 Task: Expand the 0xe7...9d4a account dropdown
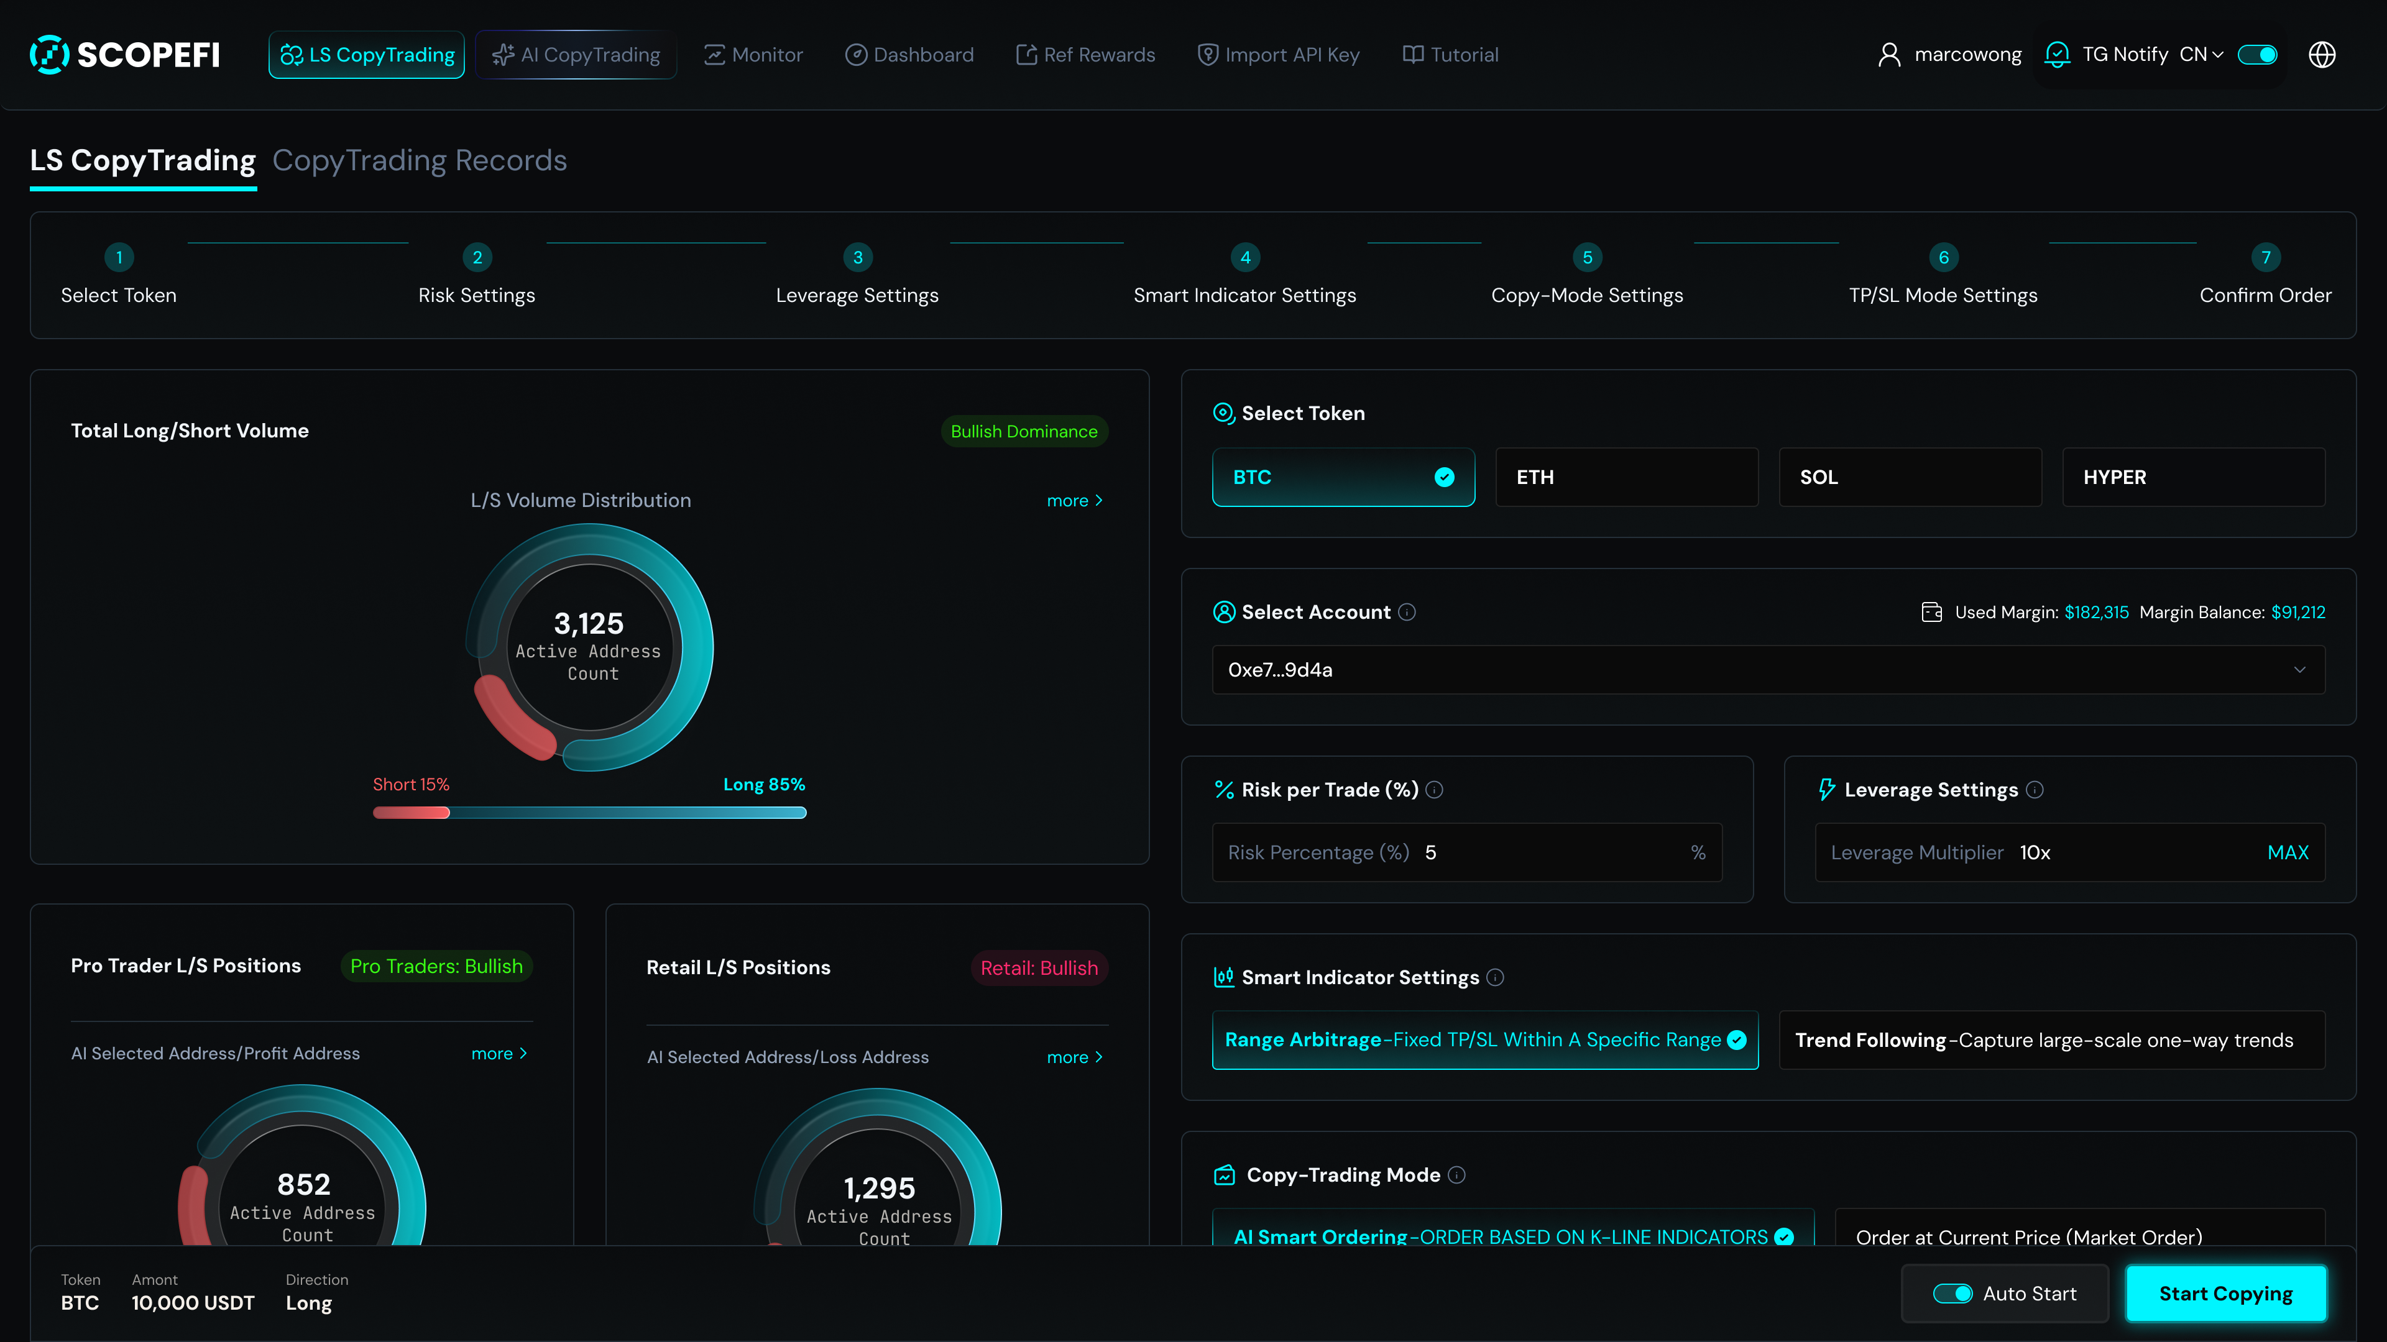[1769, 670]
